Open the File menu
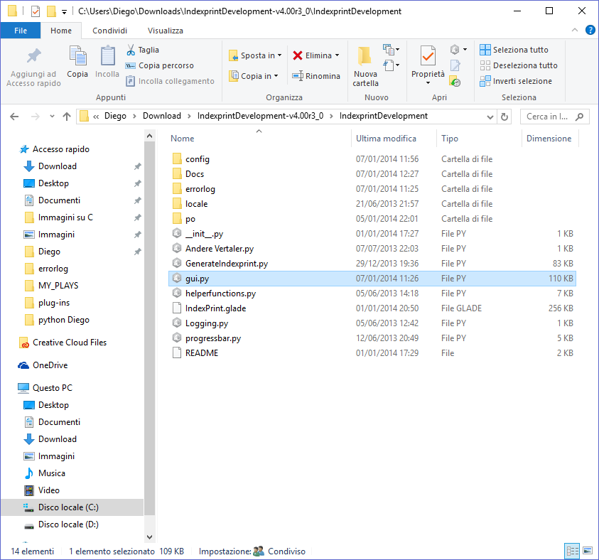Viewport: 599px width, 560px height. coord(21,31)
